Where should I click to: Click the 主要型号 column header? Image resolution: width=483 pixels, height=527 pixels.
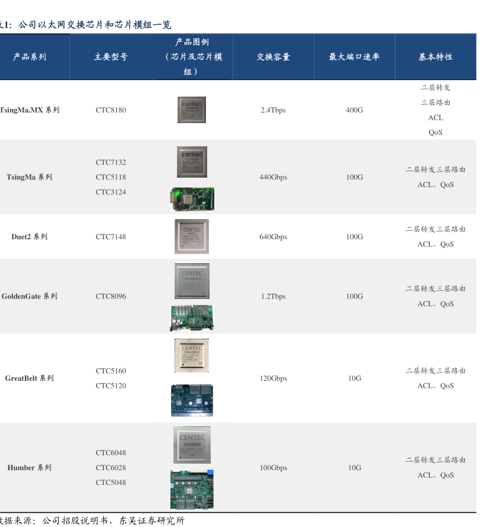(x=111, y=57)
